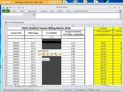
Task: Click the $50.57 previous month cell
Action: point(103,68)
